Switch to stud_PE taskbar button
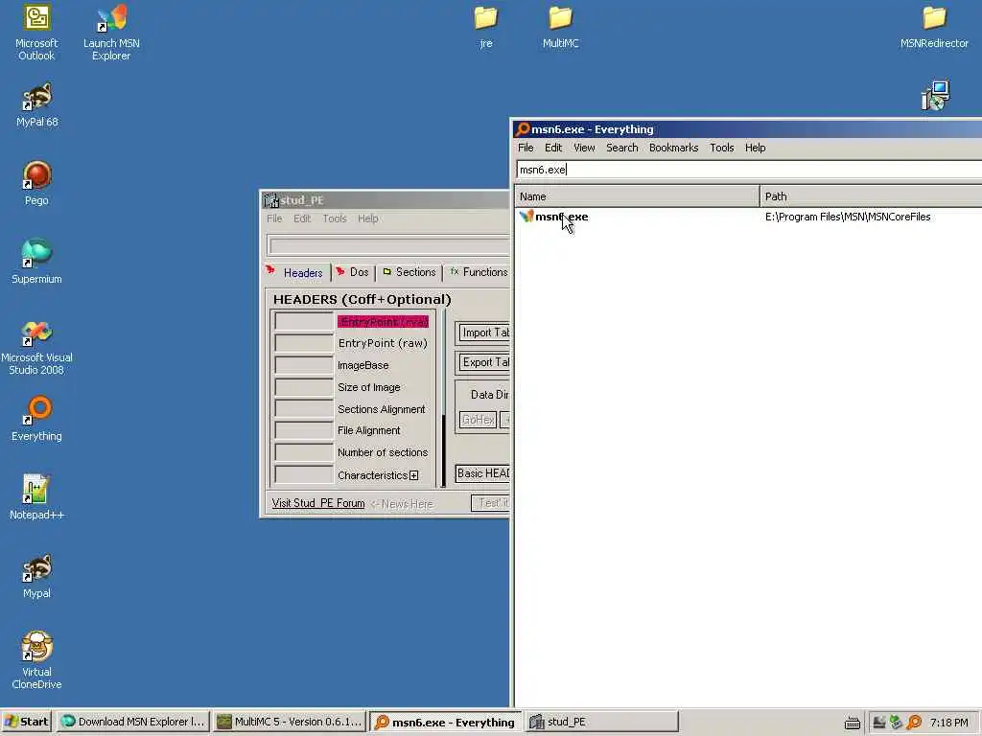The height and width of the screenshot is (736, 982). pos(601,723)
